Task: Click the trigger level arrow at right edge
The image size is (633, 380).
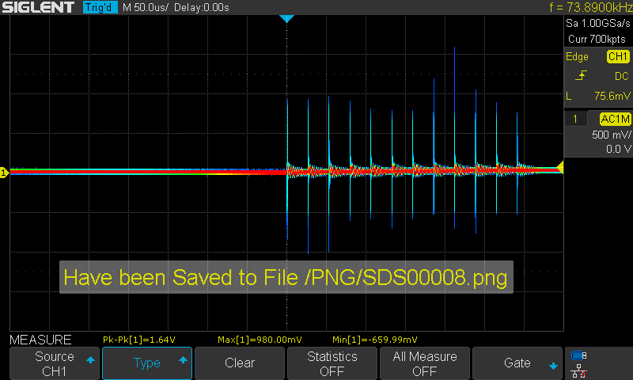Action: click(x=560, y=167)
